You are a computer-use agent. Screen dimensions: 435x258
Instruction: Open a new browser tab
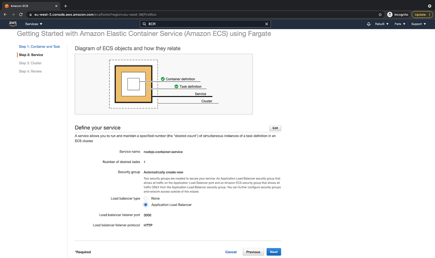[x=66, y=6]
